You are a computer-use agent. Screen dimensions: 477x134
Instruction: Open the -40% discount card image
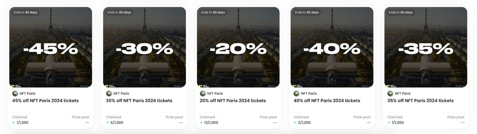coord(332,47)
